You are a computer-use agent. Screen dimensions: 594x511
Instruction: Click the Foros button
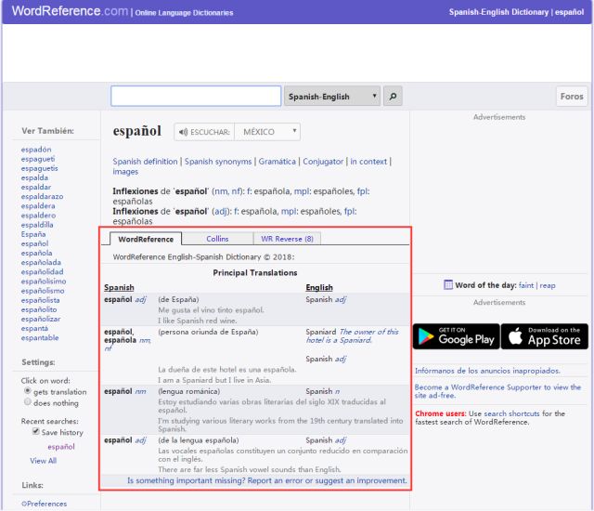pyautogui.click(x=572, y=96)
